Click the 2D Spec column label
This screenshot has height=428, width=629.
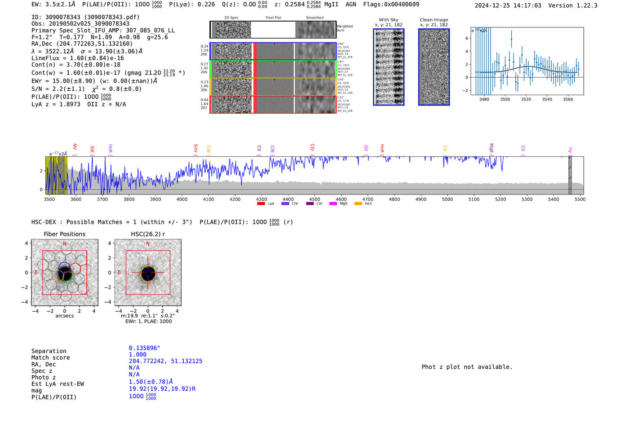[231, 18]
